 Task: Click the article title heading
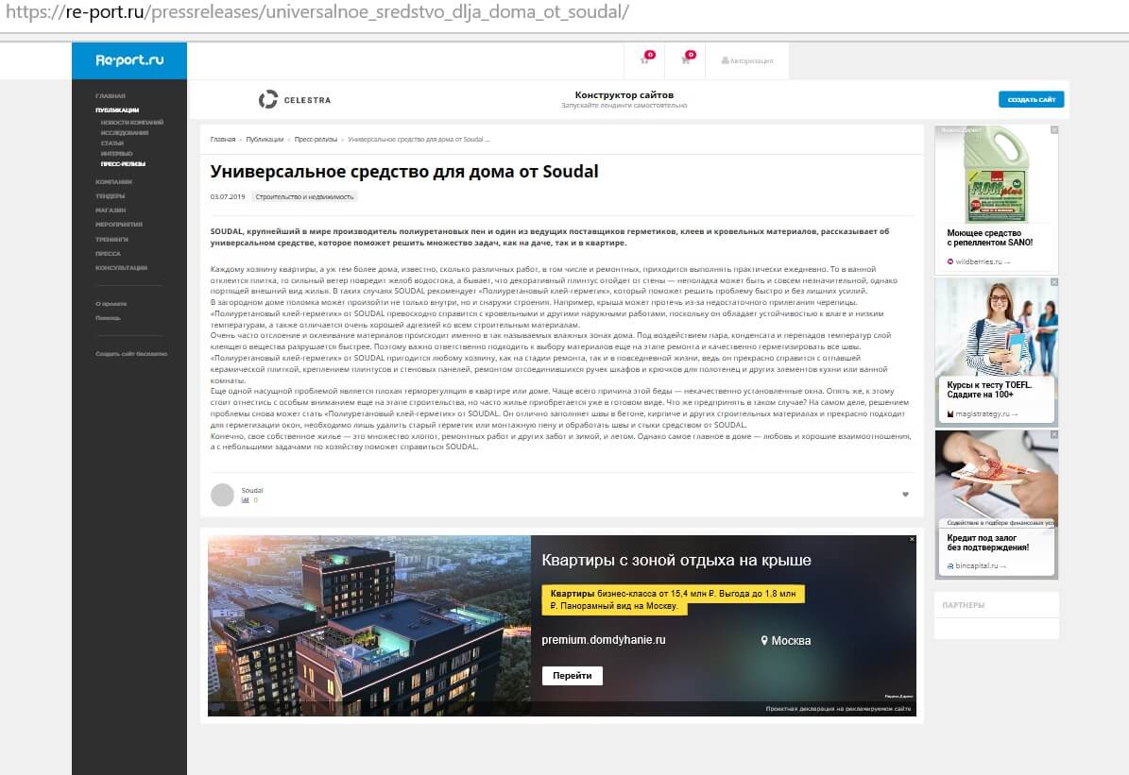click(x=404, y=171)
